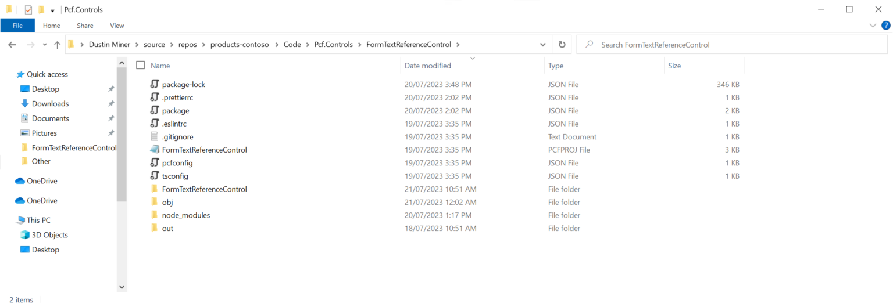Viewport: 893px width, 307px height.
Task: Click the Properties icon in title bar
Action: (28, 9)
